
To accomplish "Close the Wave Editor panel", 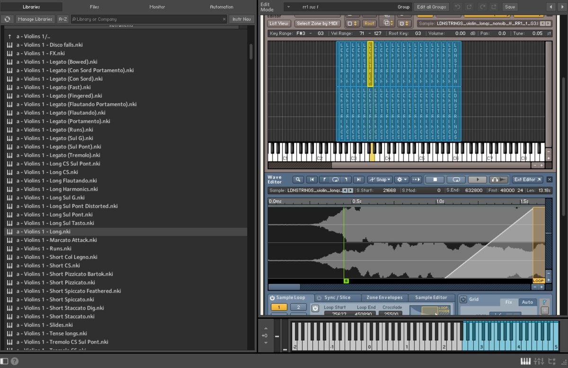I will pos(549,180).
